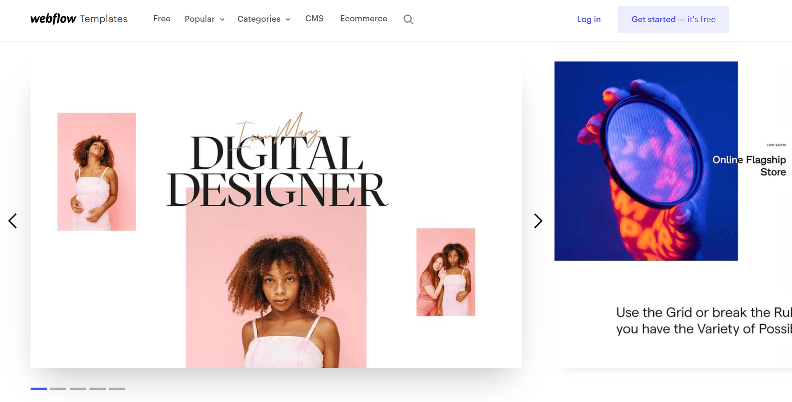Open the Free templates link

coord(162,19)
